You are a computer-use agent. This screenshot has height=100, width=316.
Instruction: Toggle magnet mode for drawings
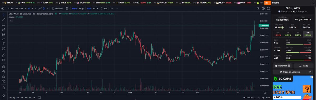coord(4,67)
